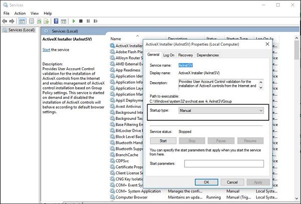Click the Start parameters text field
Screen dimensions: 301x204
224,163
